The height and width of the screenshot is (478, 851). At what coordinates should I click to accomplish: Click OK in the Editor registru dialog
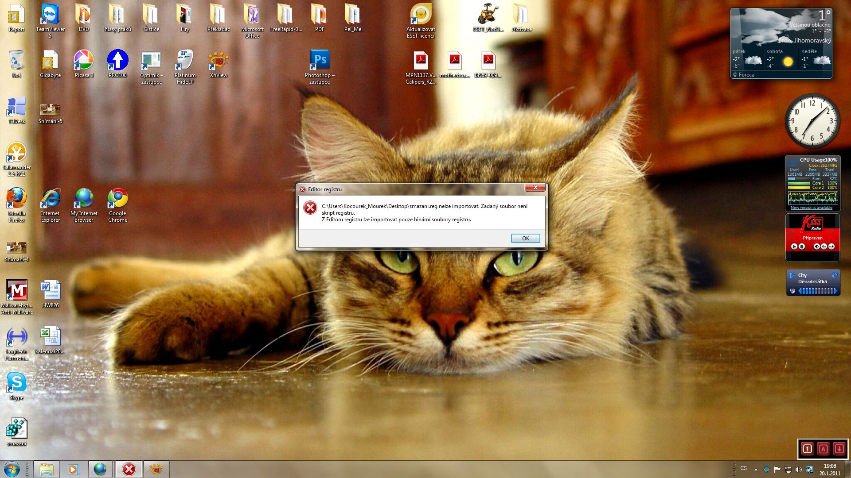525,238
